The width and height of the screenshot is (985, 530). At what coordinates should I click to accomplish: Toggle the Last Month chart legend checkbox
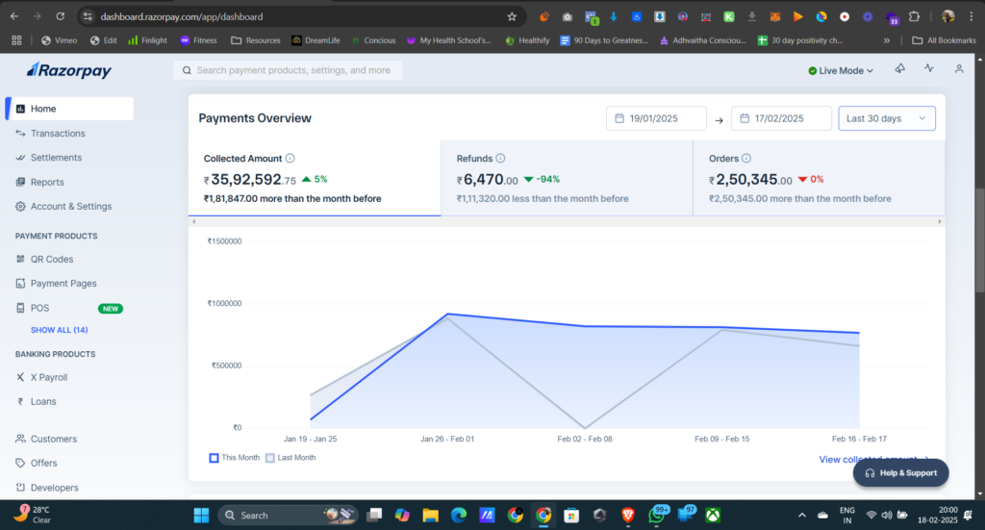click(x=270, y=458)
